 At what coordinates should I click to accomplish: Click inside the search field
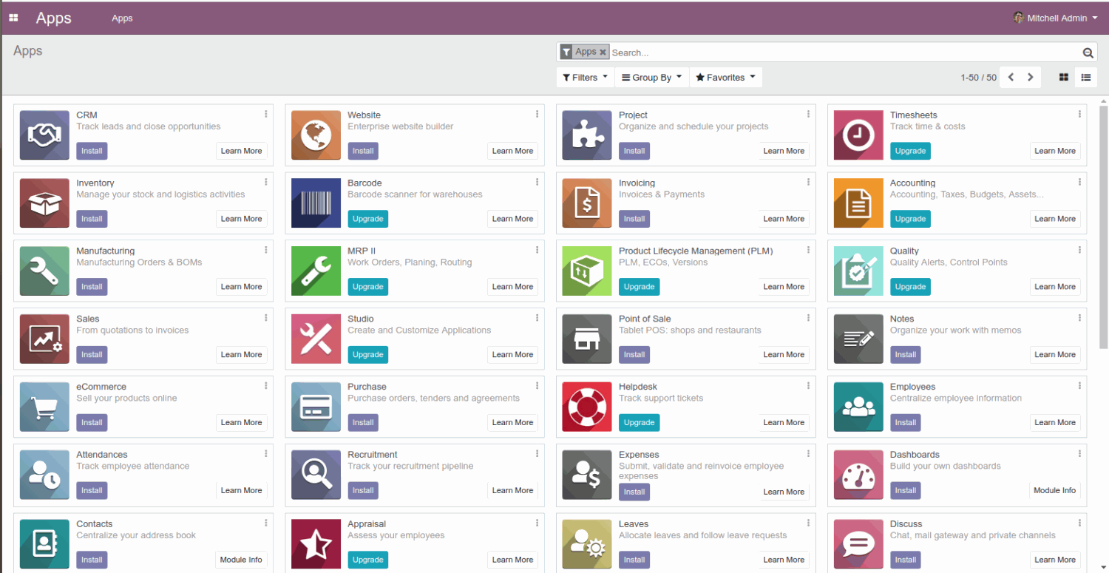739,52
